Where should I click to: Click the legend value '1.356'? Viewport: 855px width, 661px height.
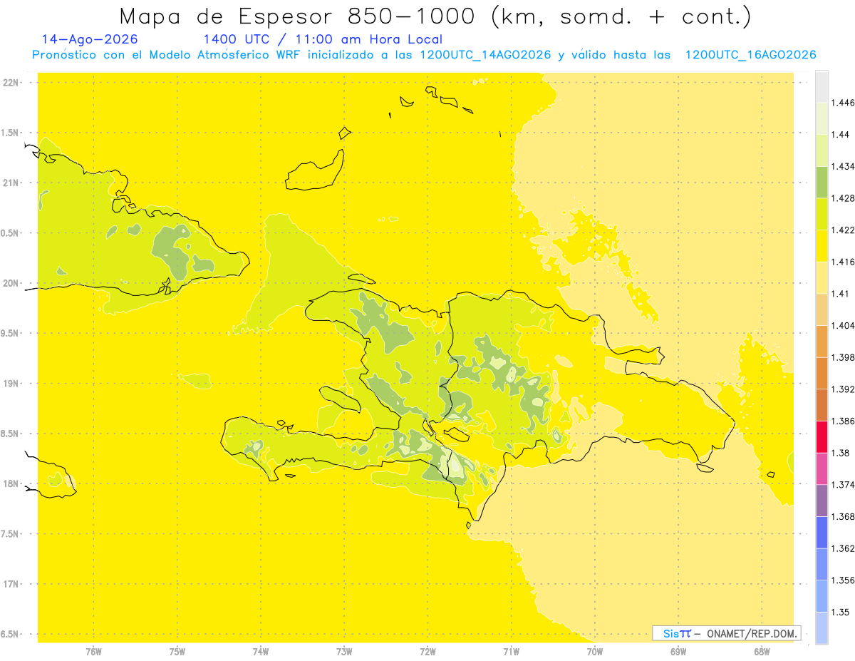point(841,580)
